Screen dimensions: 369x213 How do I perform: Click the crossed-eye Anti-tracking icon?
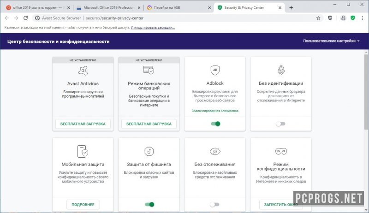click(x=215, y=151)
